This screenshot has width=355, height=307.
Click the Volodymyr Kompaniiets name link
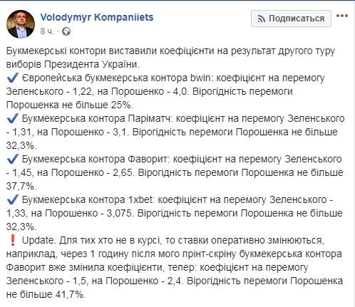coord(97,17)
